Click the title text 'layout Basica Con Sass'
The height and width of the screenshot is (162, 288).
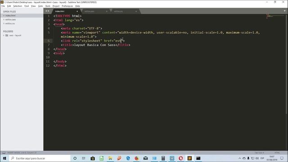pos(94,45)
